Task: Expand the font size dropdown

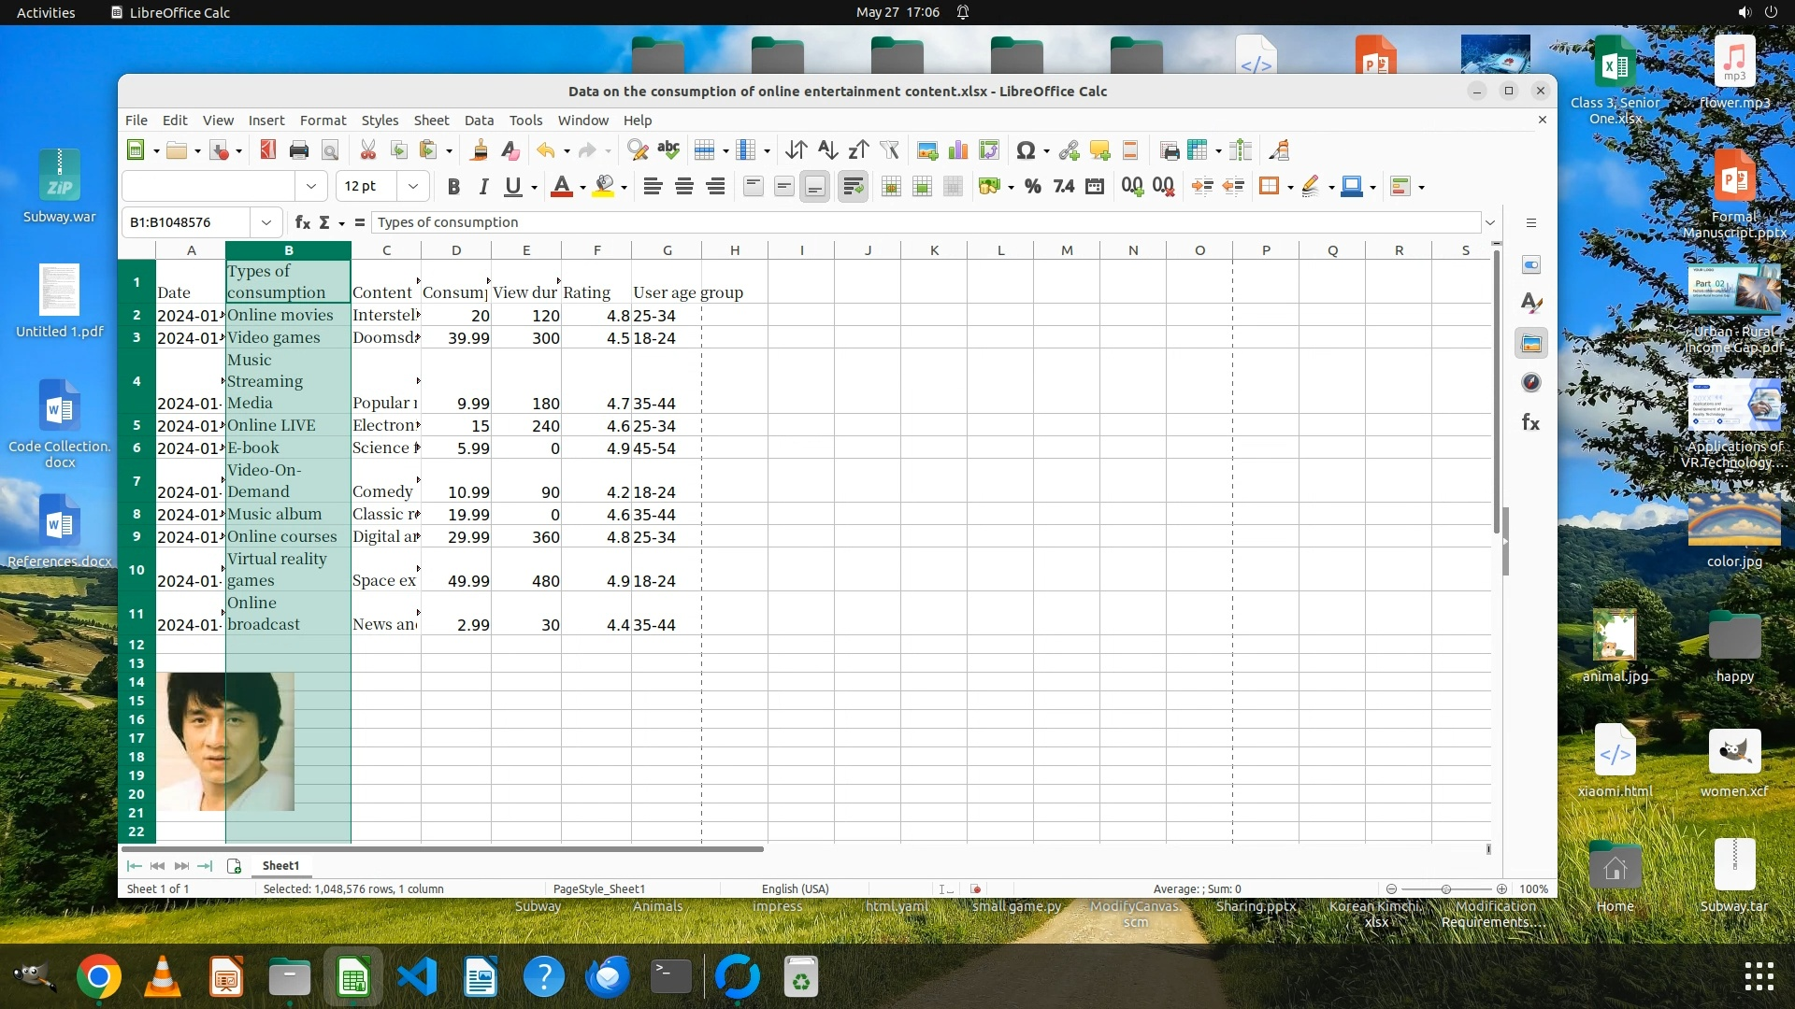Action: point(412,187)
